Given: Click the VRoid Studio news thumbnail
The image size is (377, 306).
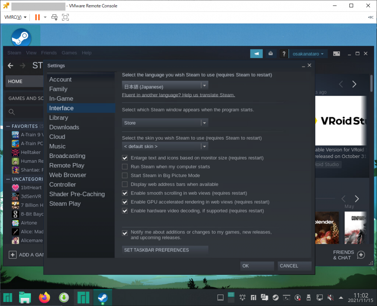Looking at the screenshot, I should pyautogui.click(x=341, y=120).
